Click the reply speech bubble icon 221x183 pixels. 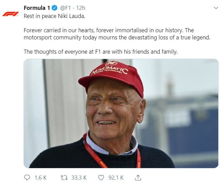click(28, 177)
